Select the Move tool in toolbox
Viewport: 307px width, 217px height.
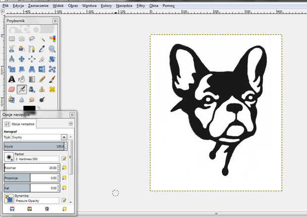tap(22, 59)
